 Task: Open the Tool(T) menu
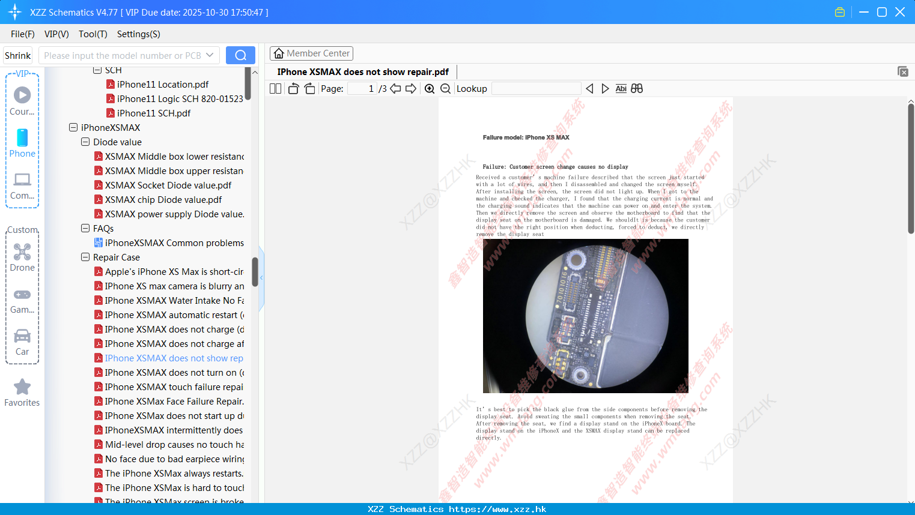click(x=93, y=34)
